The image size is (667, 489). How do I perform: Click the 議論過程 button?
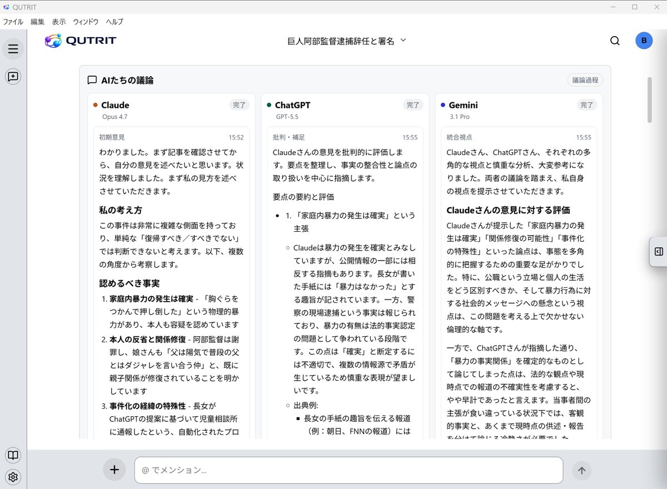585,80
